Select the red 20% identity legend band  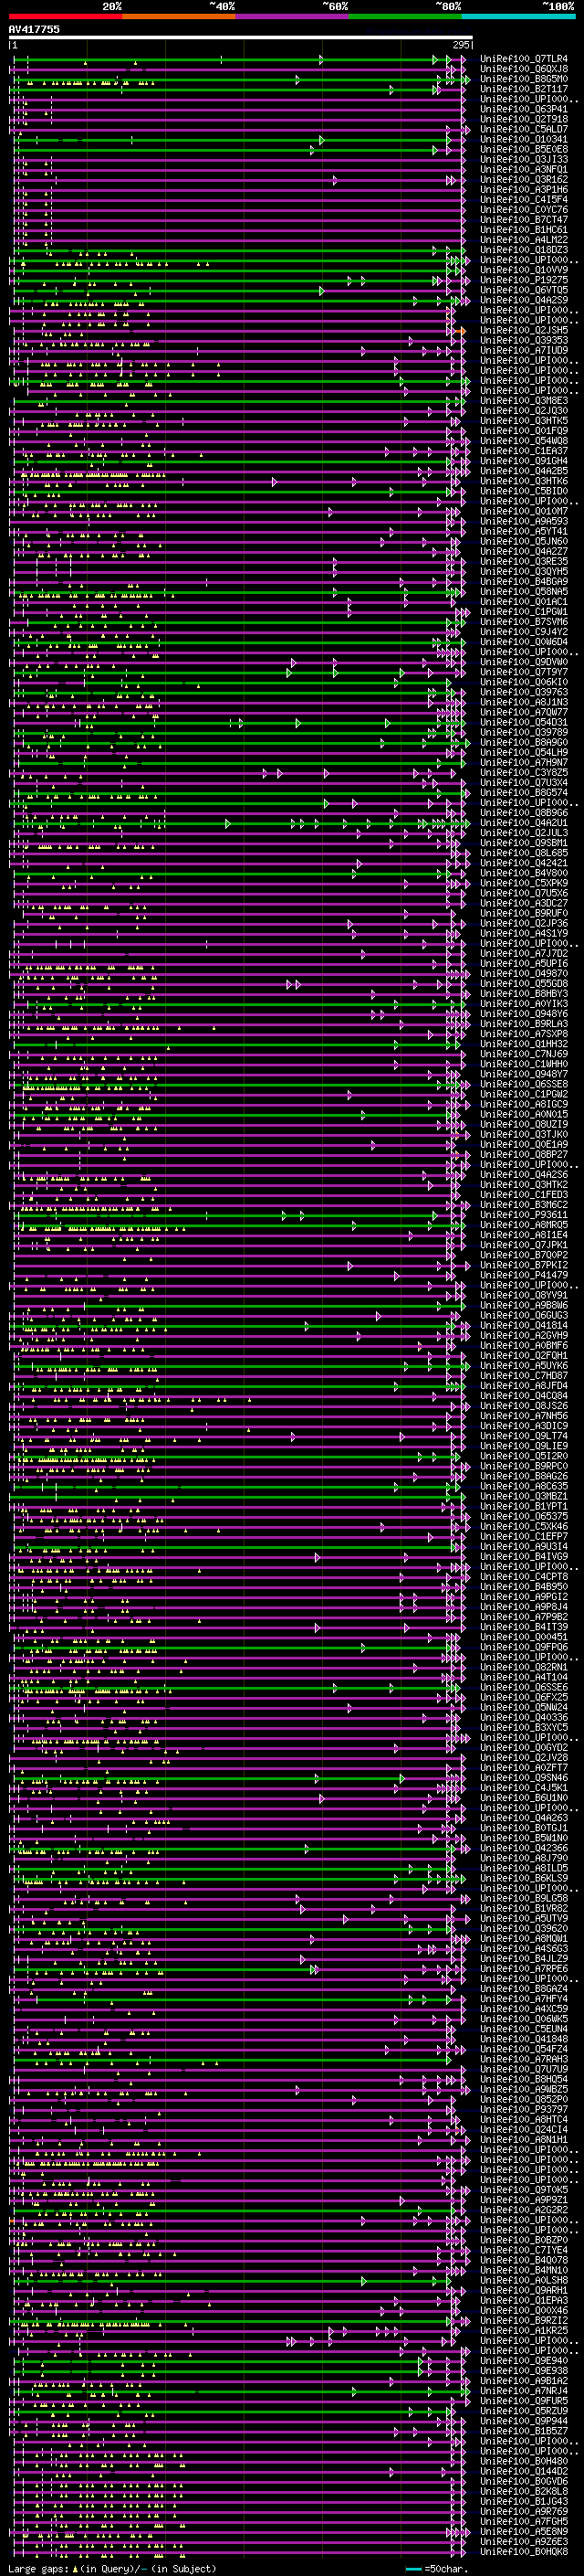pos(66,16)
